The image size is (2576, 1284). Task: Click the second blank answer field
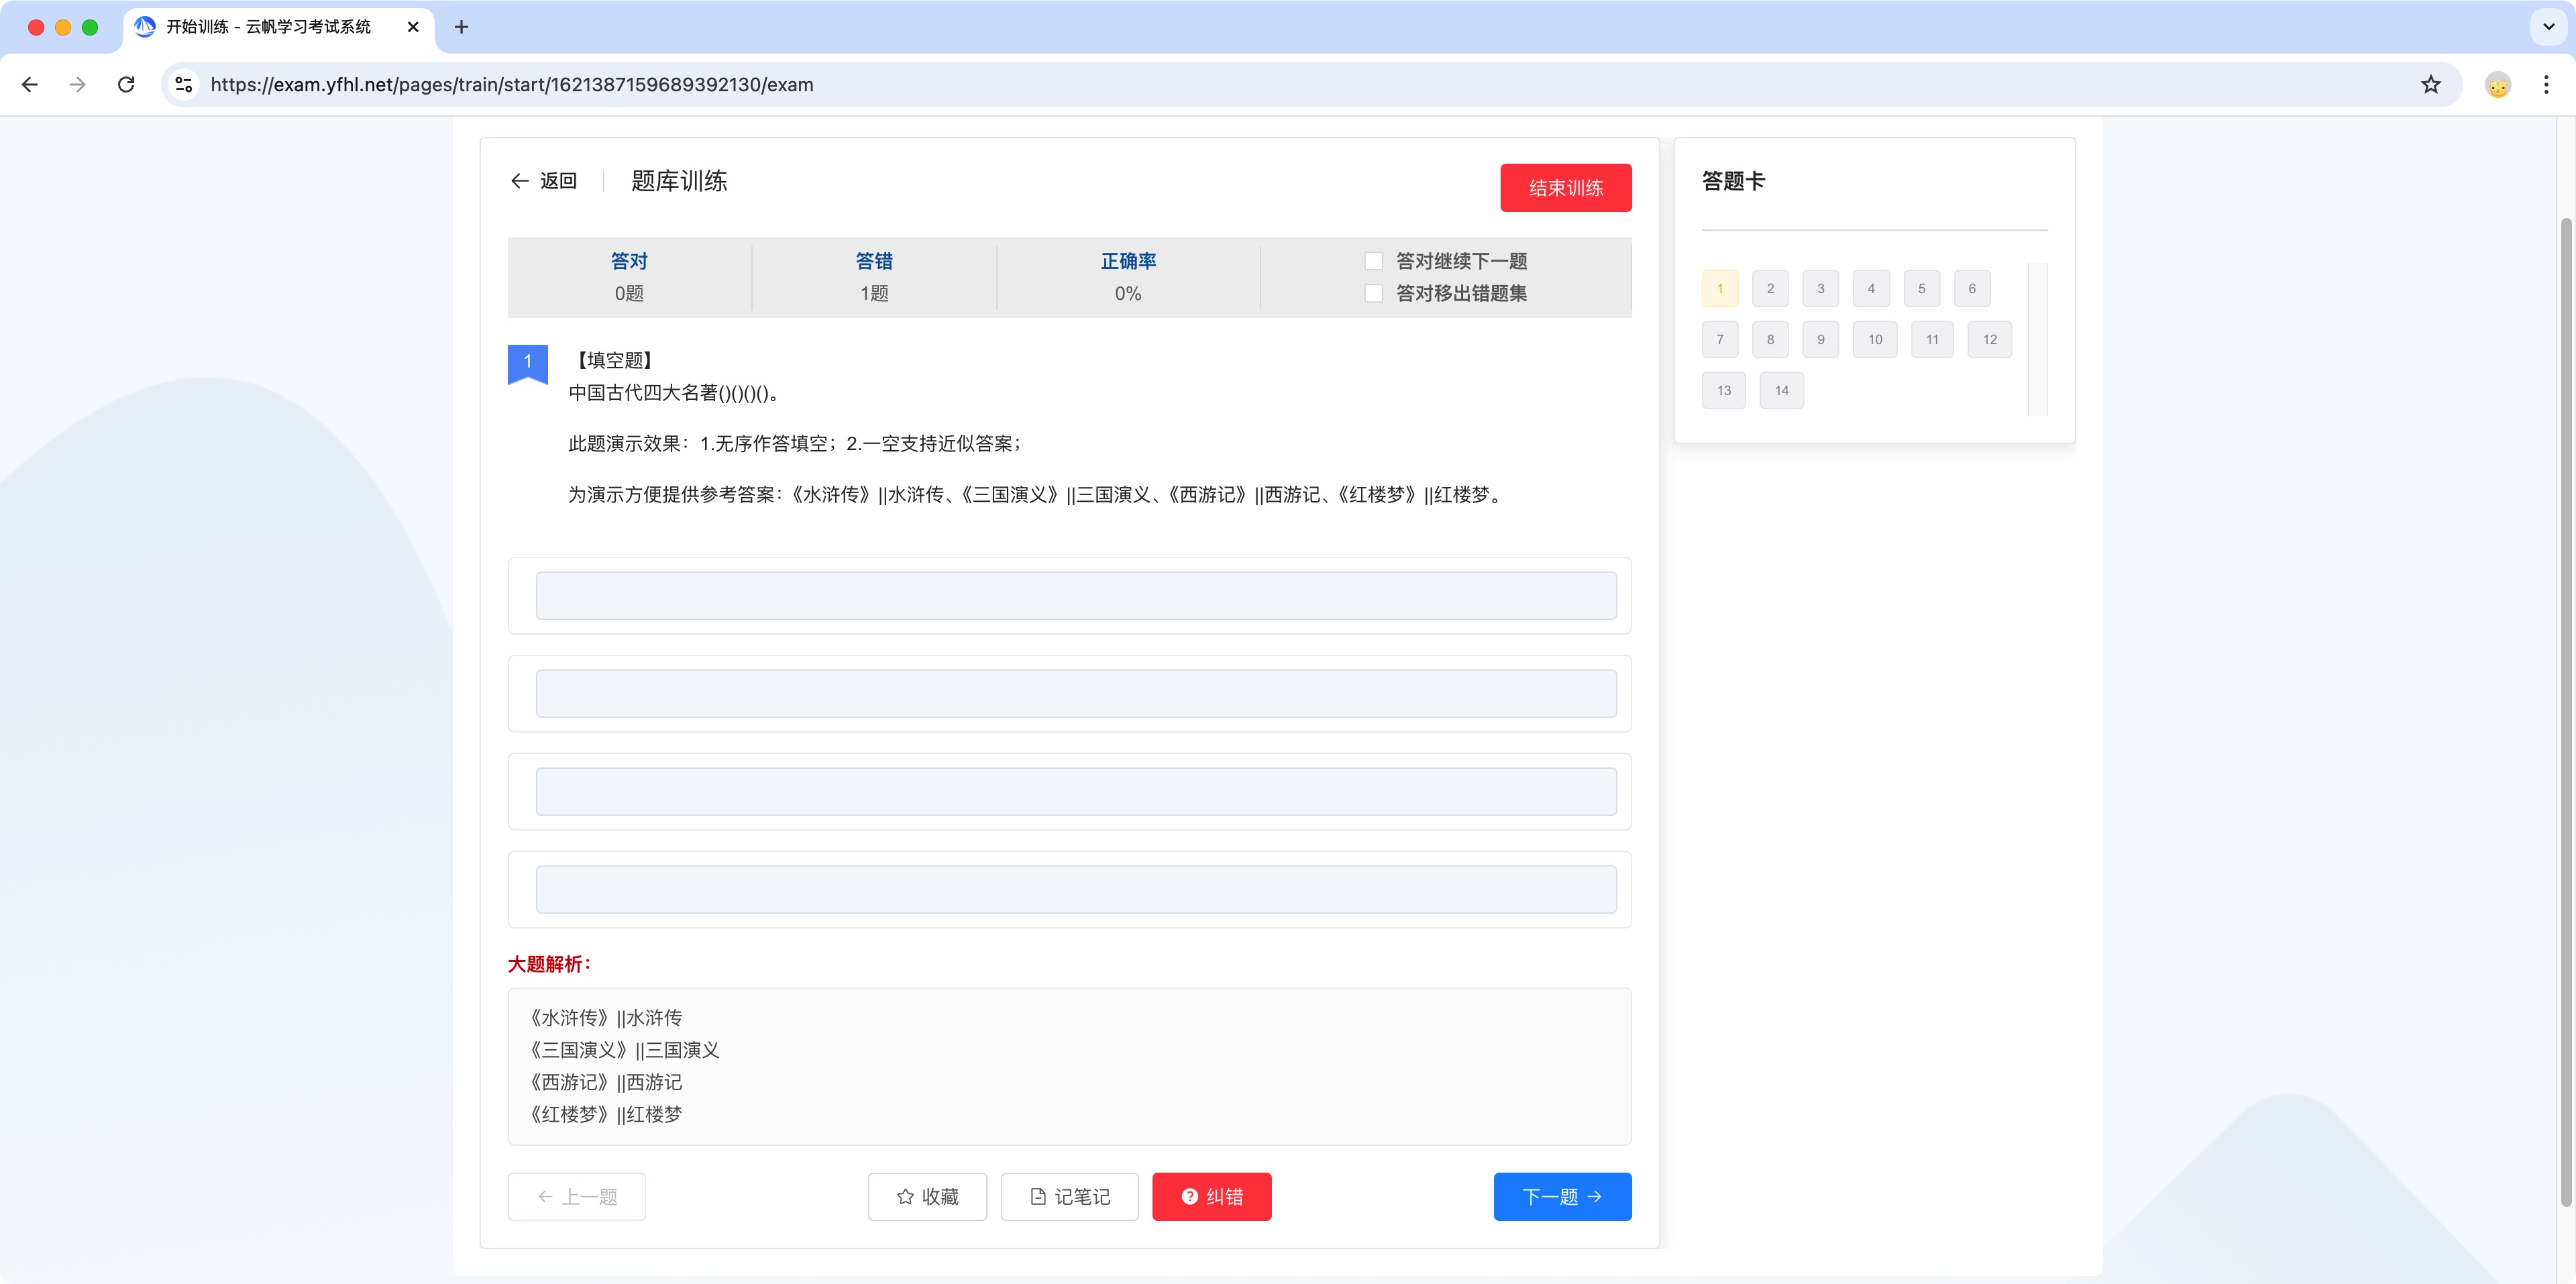[x=1076, y=694]
